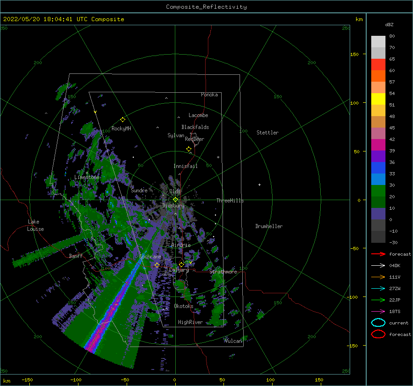Pick the magenta 39-42 dBZ color swatch
Screen dimensions: 413x386
point(378,145)
